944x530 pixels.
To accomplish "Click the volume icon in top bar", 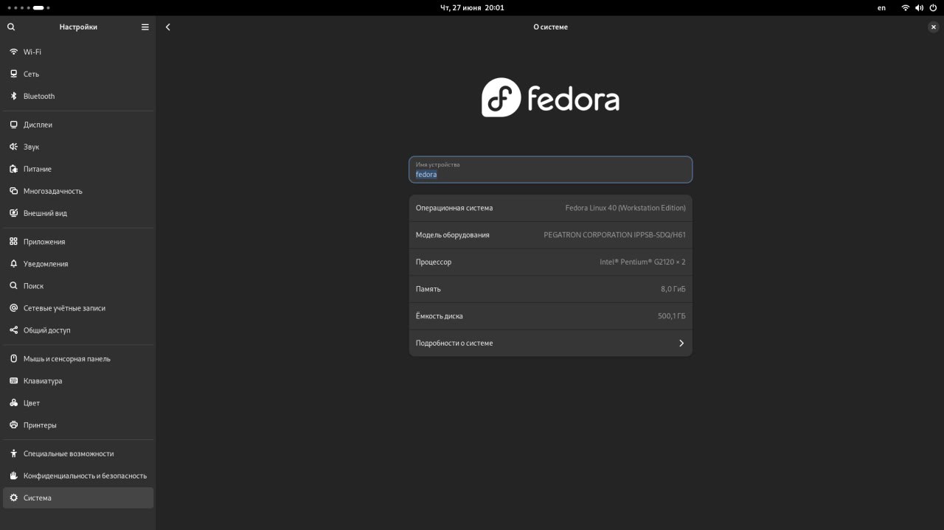I will [x=920, y=7].
